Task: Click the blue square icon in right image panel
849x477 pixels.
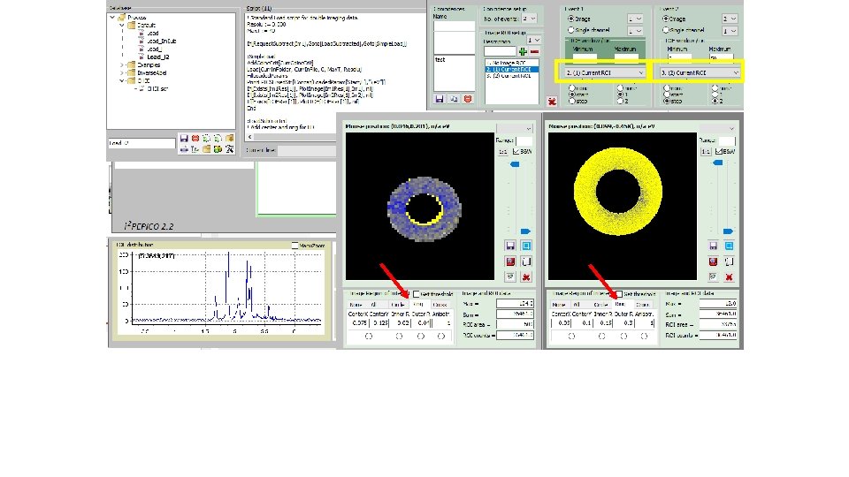Action: click(729, 246)
